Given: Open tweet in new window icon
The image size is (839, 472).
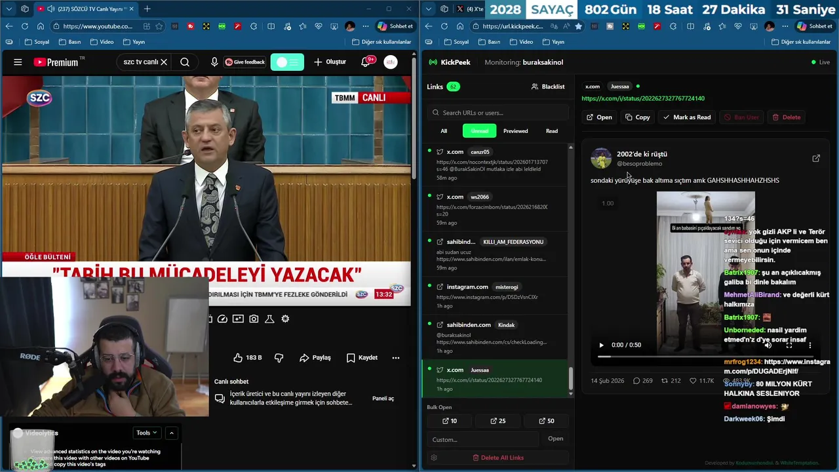Looking at the screenshot, I should point(816,158).
